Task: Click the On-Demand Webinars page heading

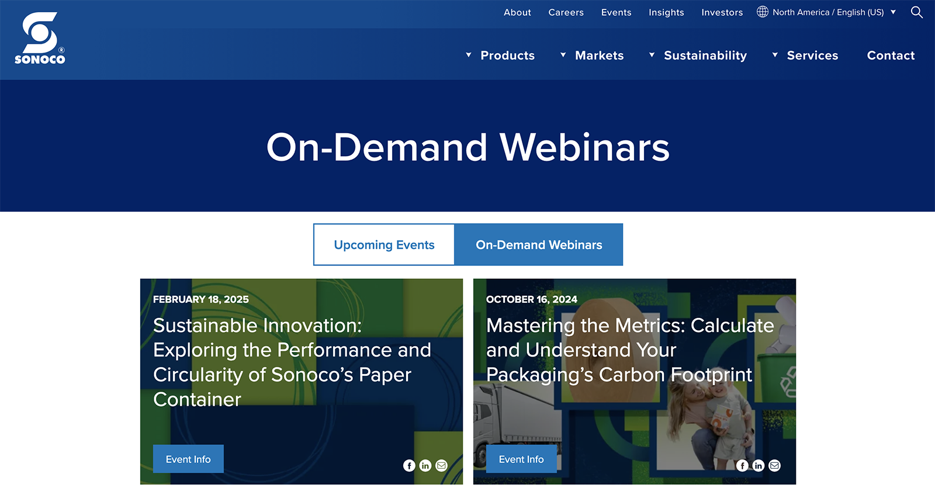Action: point(468,147)
